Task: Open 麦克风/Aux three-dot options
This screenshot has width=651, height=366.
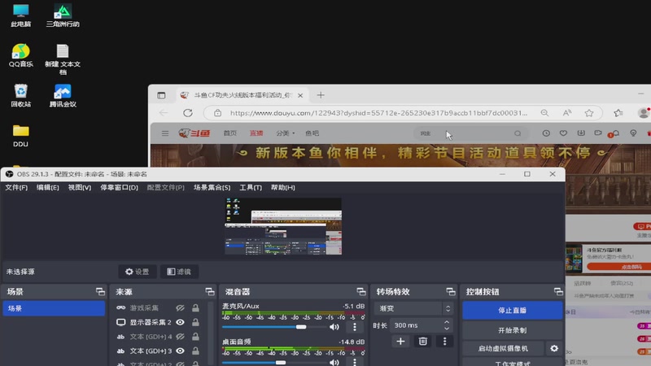Action: (x=355, y=327)
